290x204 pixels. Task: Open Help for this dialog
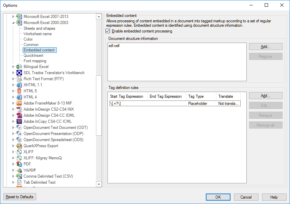tap(274, 197)
